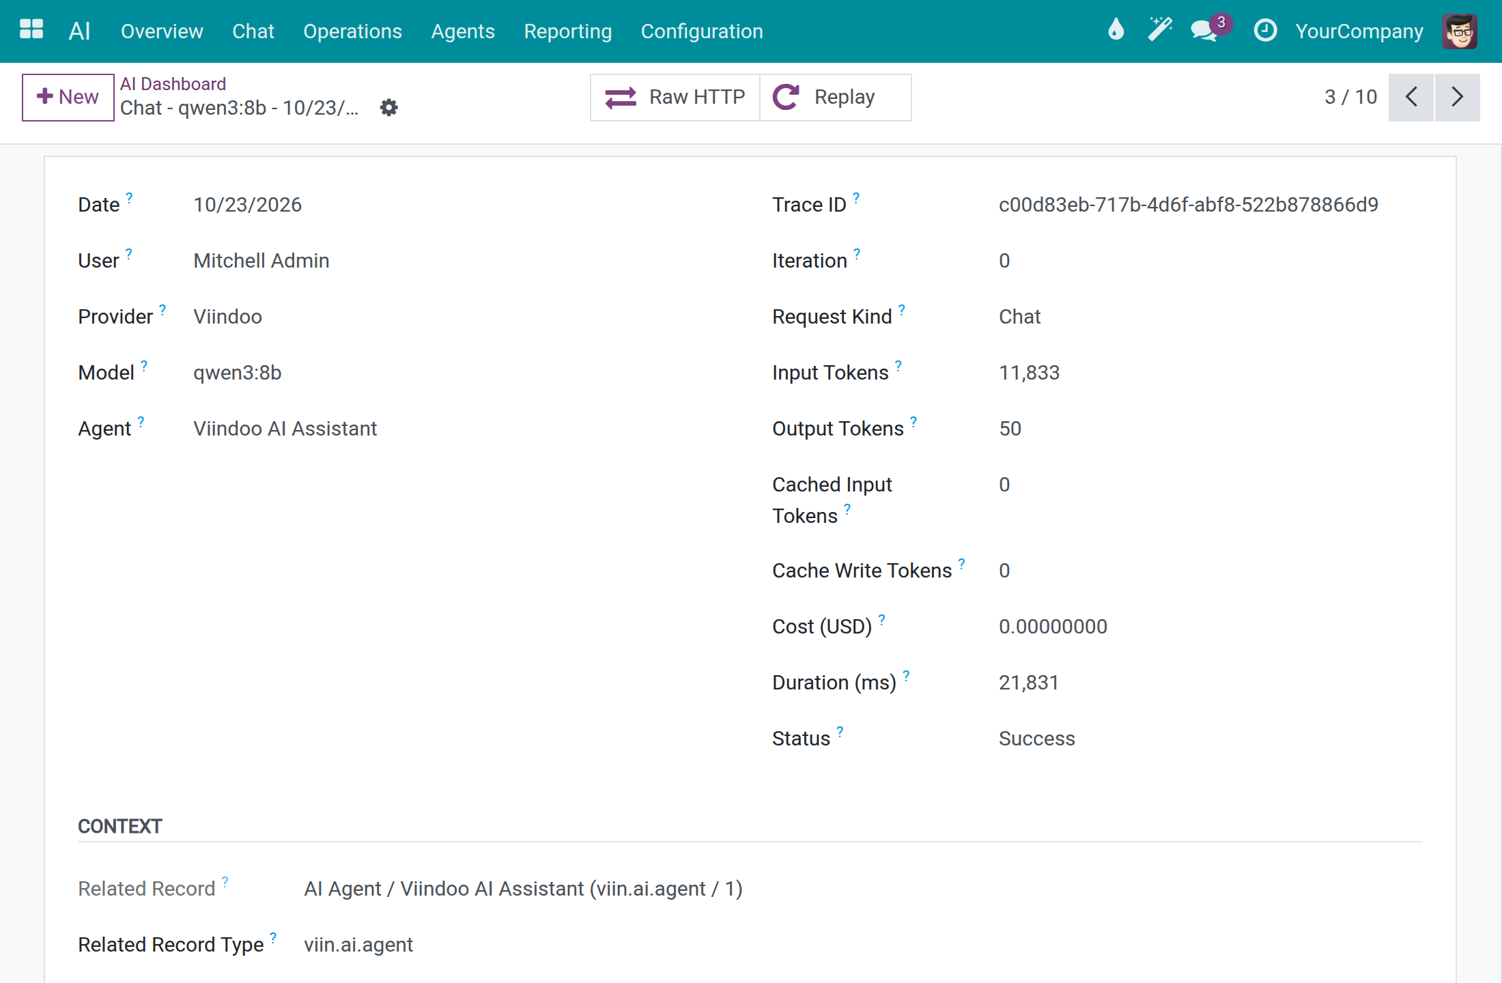Viewport: 1502px width, 983px height.
Task: Open the user avatar menu
Action: 1460,31
